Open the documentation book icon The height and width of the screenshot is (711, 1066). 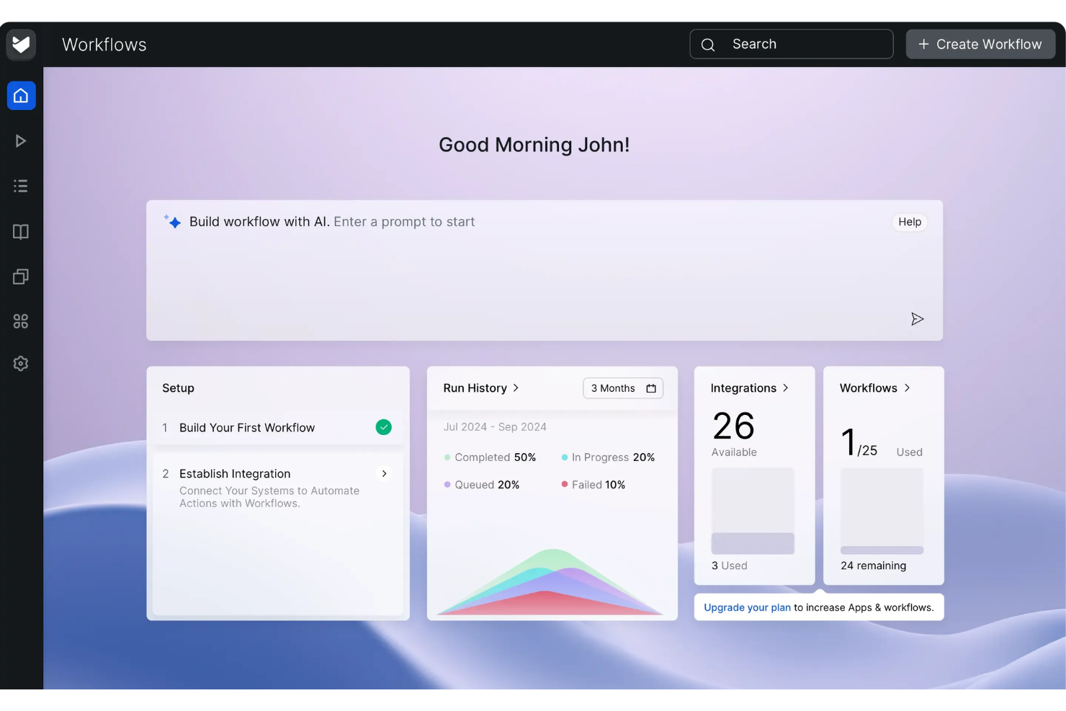pos(21,231)
